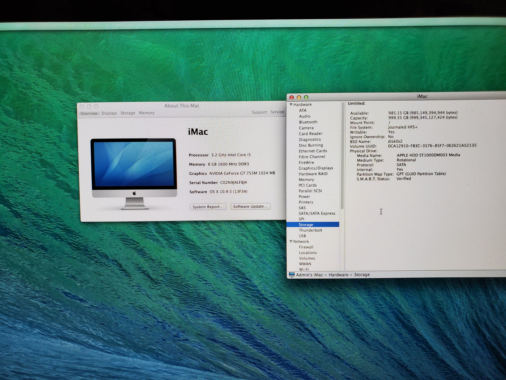506x380 pixels.
Task: Collapse the Network section disclosure triangle
Action: [291, 242]
